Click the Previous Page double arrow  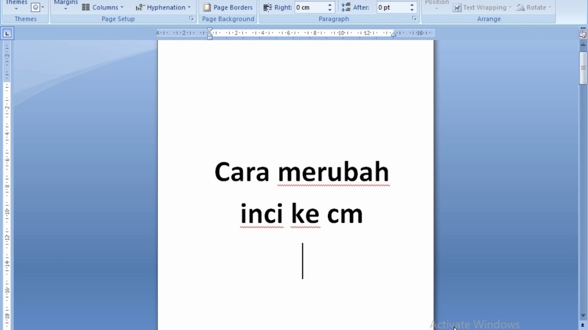coord(583,325)
